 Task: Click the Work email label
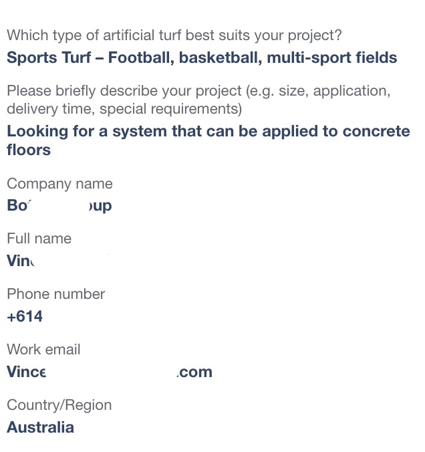coord(43,350)
